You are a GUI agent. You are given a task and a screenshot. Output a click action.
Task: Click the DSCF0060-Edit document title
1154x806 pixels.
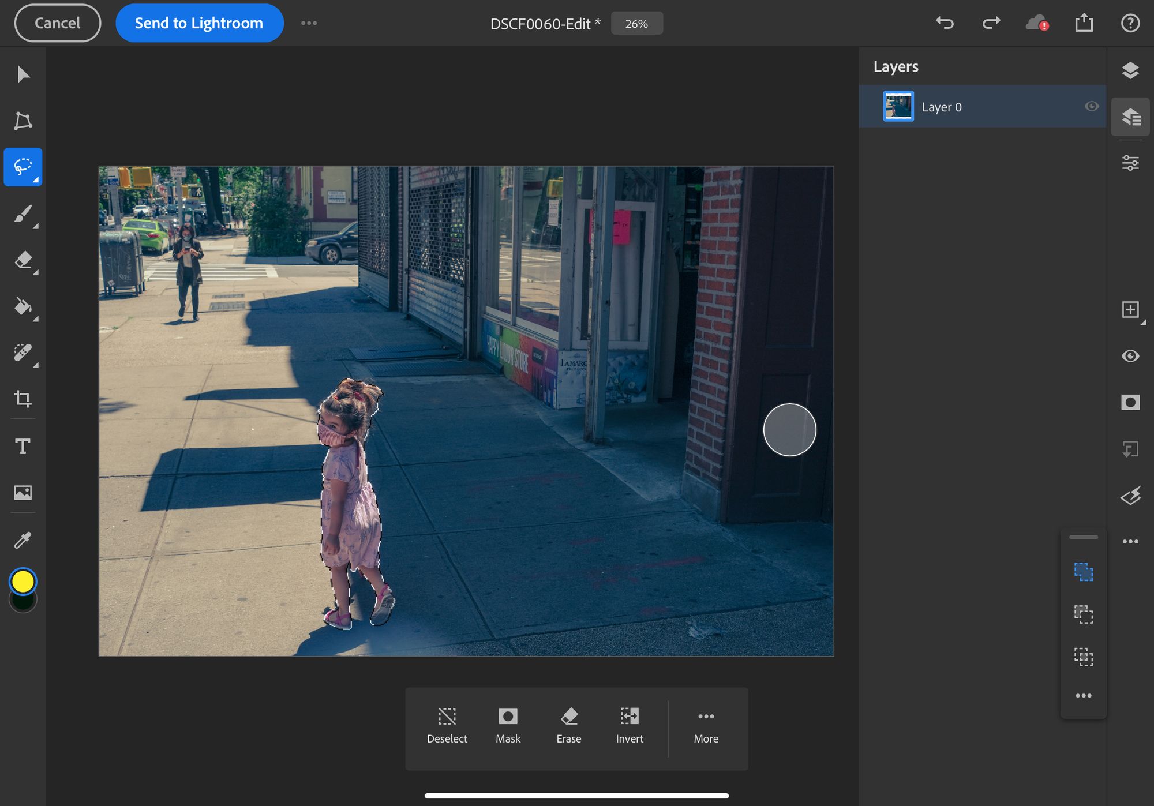coord(545,24)
